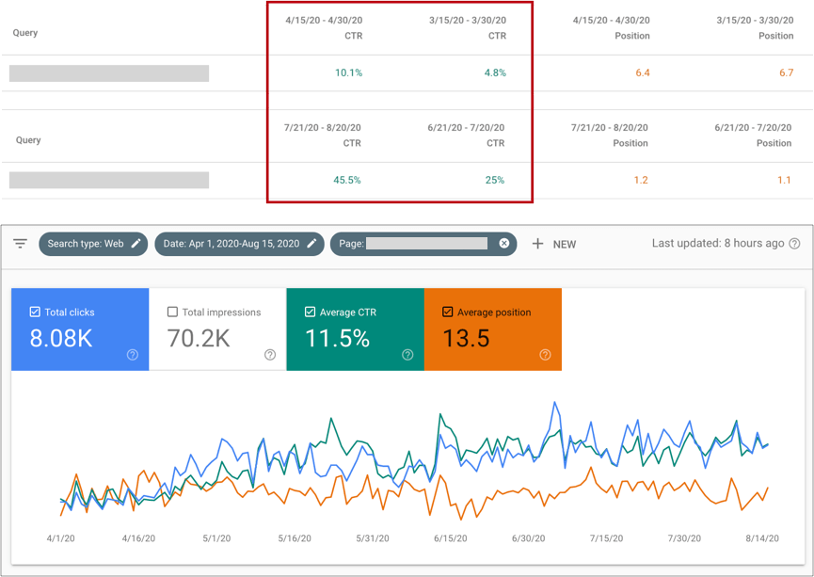This screenshot has width=814, height=577.
Task: Edit the Date filter pencil icon
Action: coord(312,244)
